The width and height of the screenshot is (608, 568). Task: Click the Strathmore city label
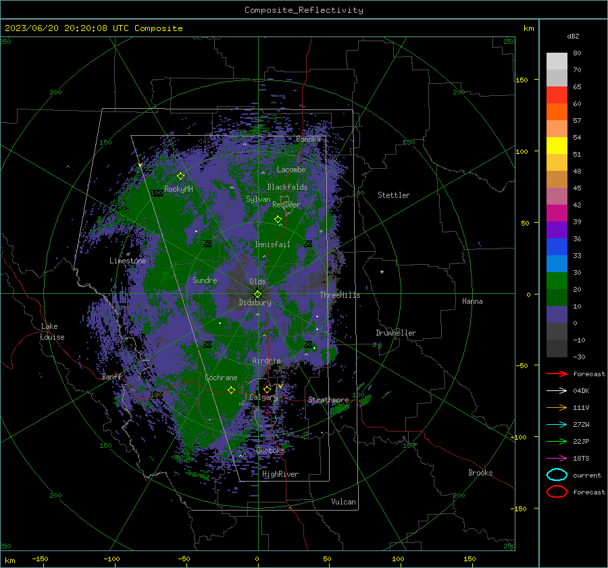(328, 400)
